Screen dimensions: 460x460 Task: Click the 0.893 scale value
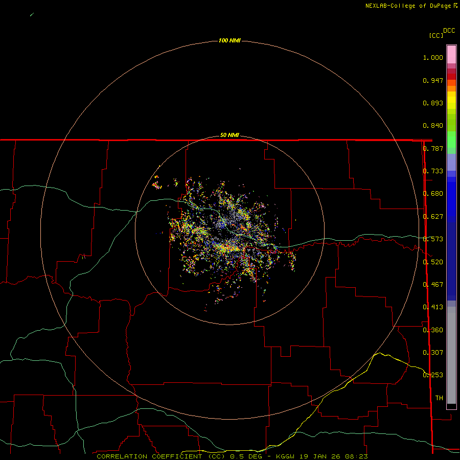pos(433,103)
